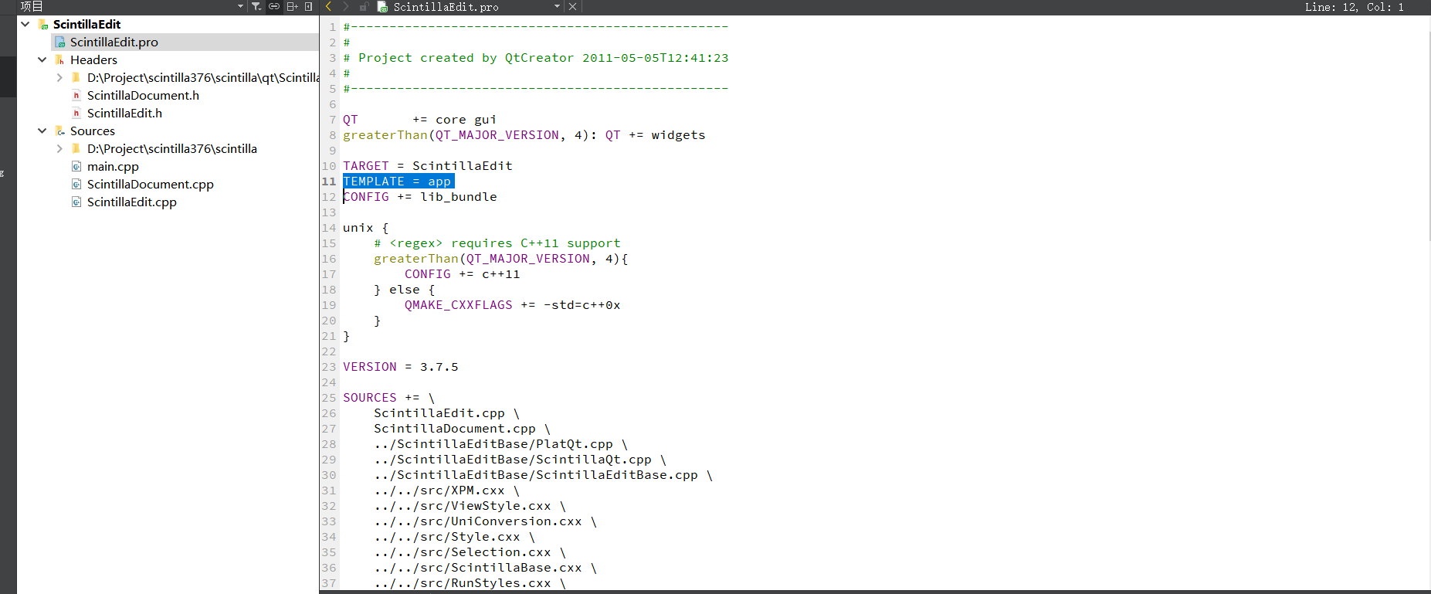This screenshot has height=594, width=1431.
Task: Click the QMAKE_CXXFLAGS line
Action: [512, 304]
